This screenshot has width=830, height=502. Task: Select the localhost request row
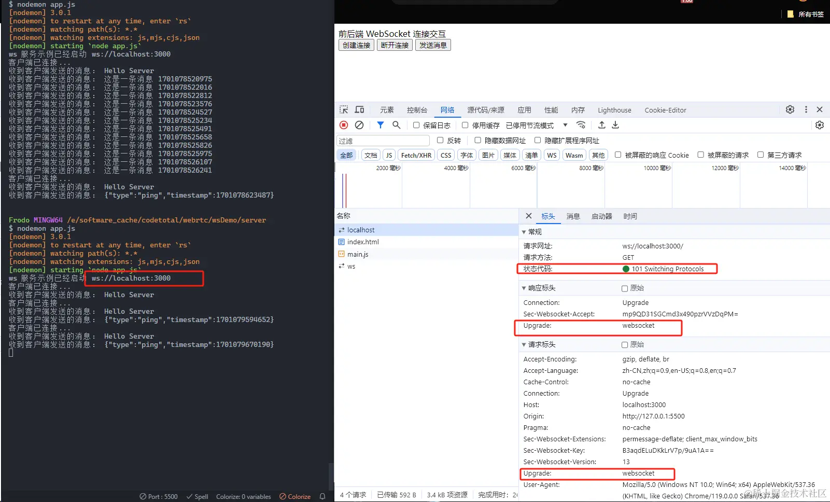click(x=427, y=230)
